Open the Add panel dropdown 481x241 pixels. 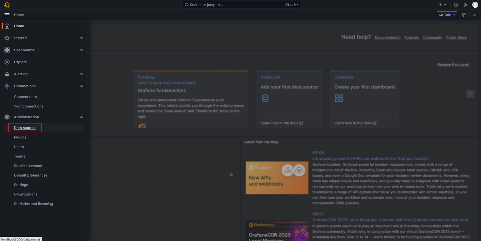[x=447, y=15]
